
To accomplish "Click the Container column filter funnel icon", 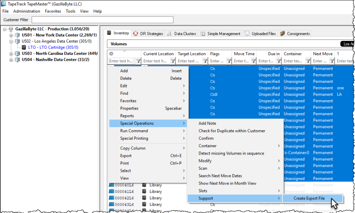I will pos(308,61).
